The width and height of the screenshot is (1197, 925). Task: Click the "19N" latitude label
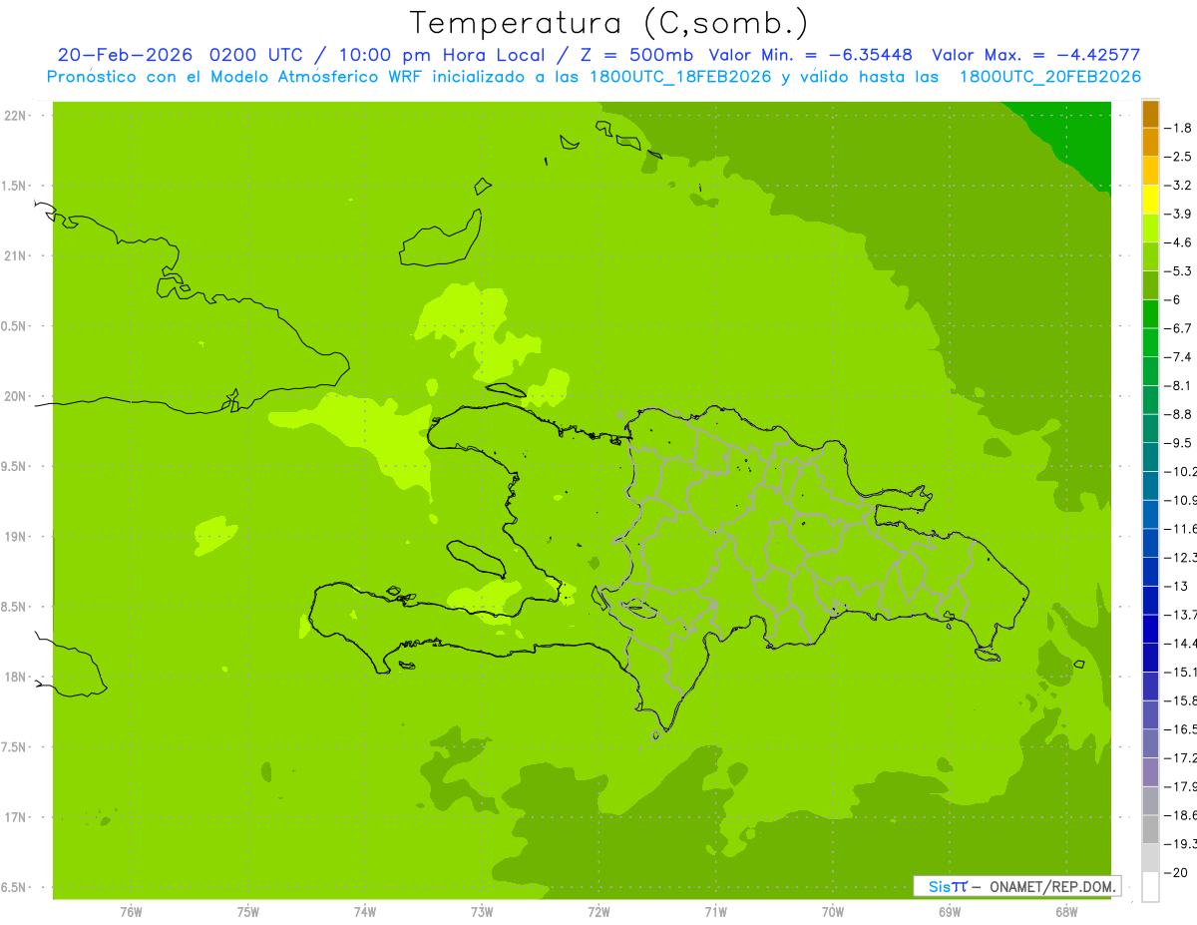[17, 537]
